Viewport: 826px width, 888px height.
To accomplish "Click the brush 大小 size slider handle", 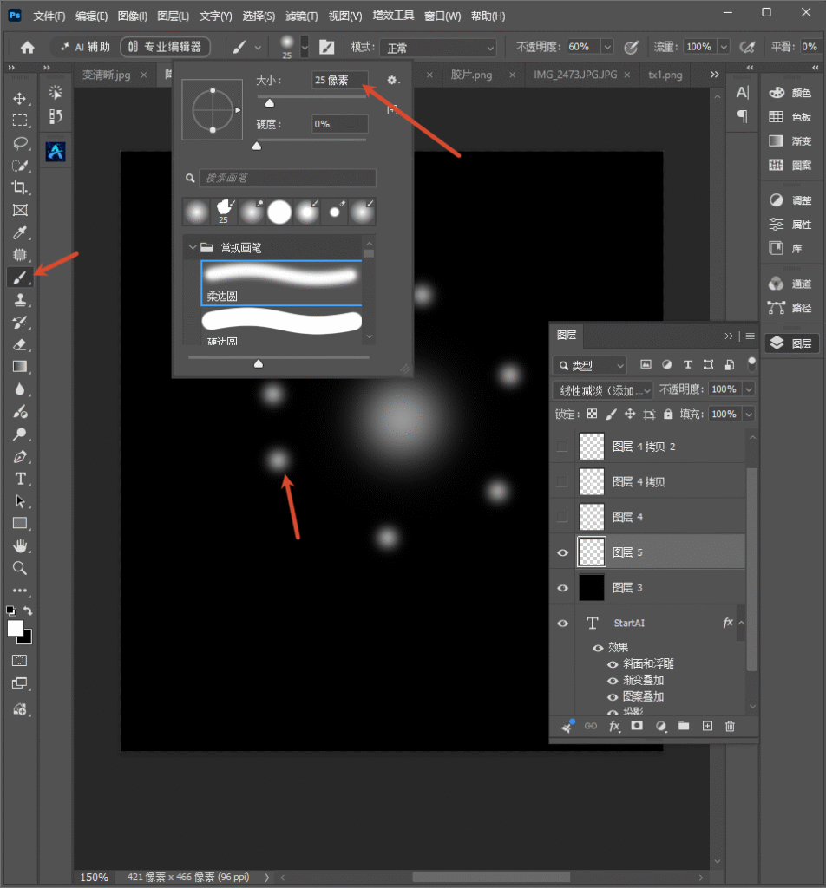I will tap(270, 102).
